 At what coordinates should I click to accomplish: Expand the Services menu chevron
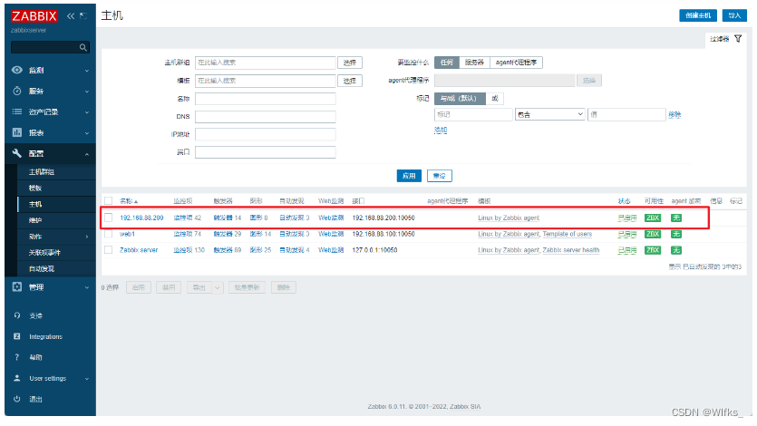tap(87, 92)
